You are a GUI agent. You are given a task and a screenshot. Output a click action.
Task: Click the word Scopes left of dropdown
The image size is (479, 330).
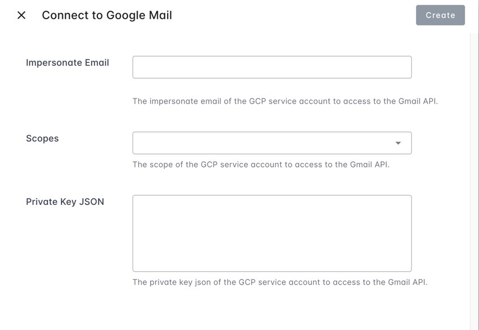click(42, 139)
